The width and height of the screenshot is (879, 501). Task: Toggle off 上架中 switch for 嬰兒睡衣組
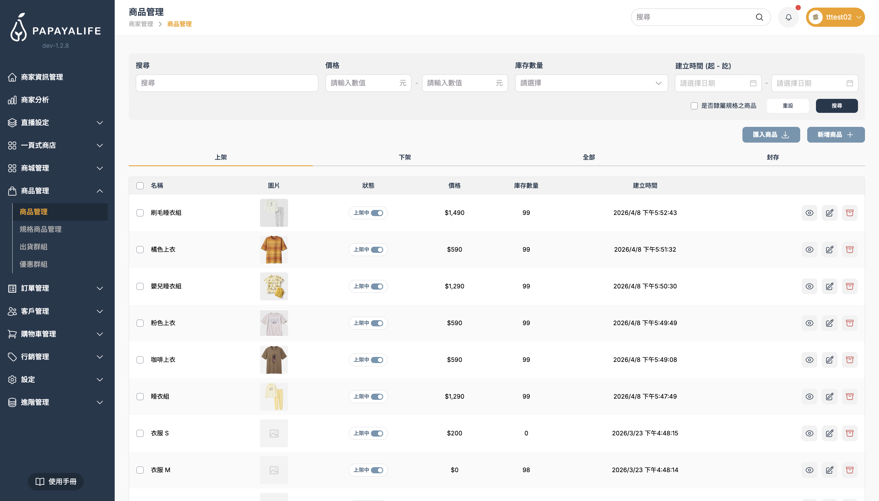click(x=377, y=286)
